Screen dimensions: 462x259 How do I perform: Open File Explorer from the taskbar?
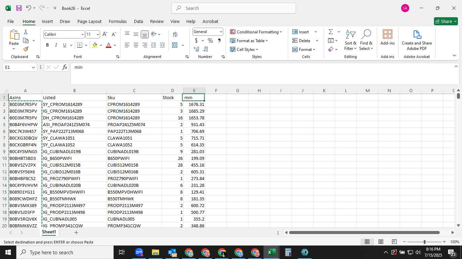(155, 252)
